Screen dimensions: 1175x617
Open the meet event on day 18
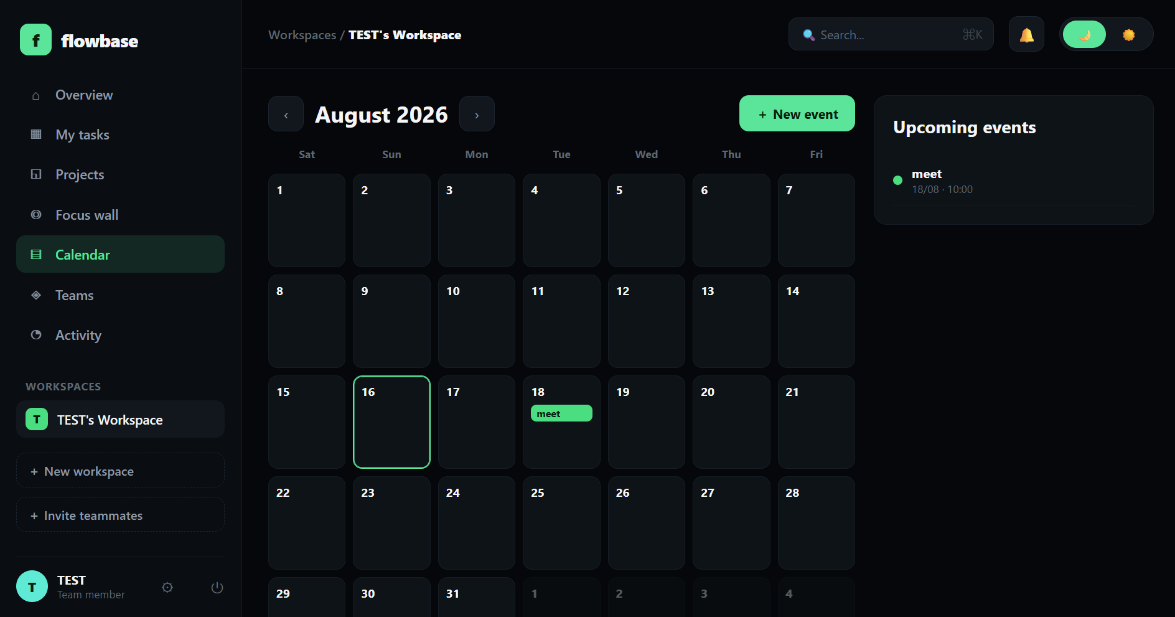[x=561, y=413]
